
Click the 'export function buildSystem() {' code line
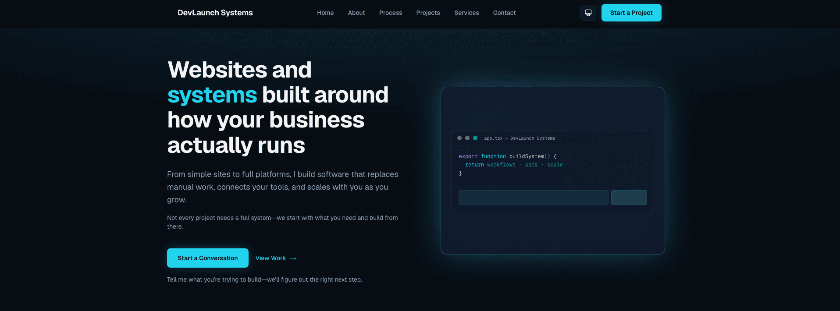coord(508,156)
